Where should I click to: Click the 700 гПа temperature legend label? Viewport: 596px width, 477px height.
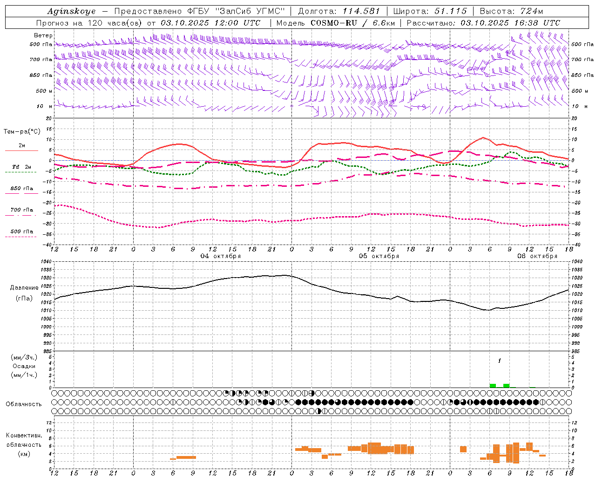[x=22, y=210]
